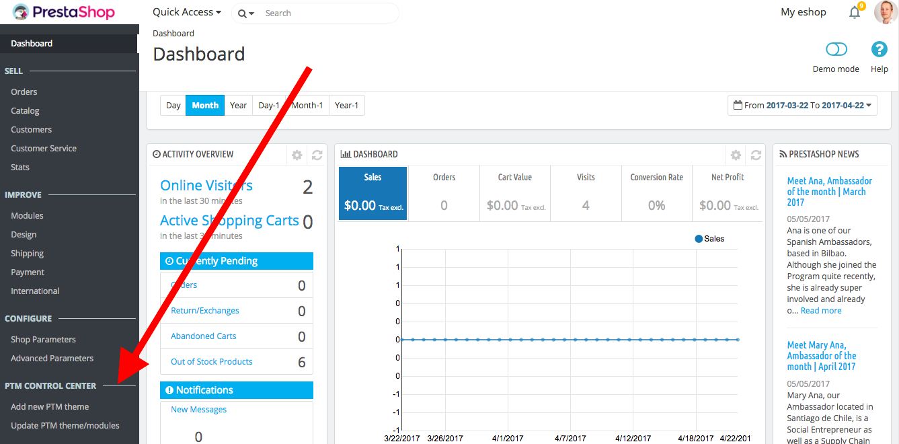899x444 pixels.
Task: Click Read more under Ana article
Action: pyautogui.click(x=821, y=311)
